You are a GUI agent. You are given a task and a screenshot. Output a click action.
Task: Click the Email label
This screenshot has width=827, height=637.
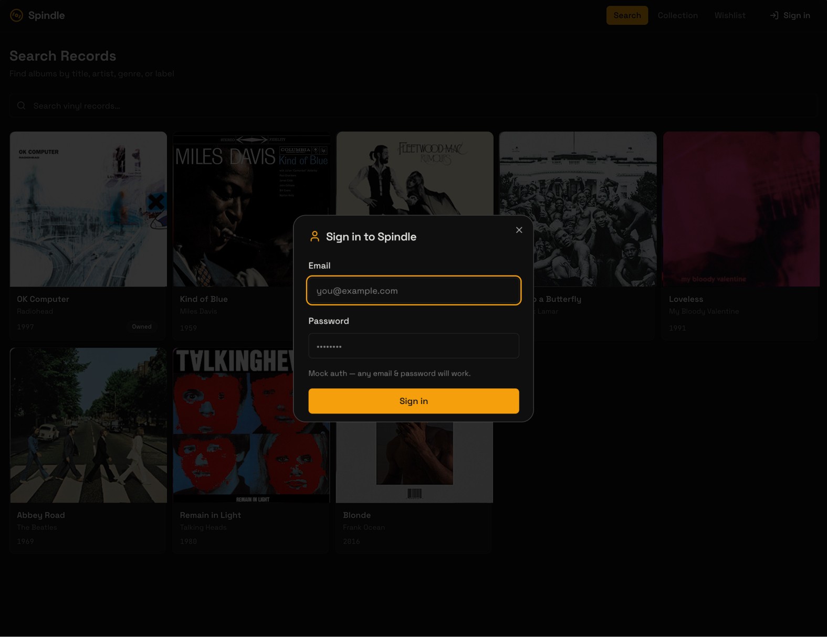[319, 266]
